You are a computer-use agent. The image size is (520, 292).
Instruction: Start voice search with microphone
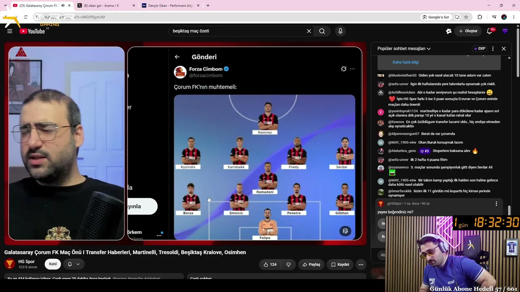[340, 31]
